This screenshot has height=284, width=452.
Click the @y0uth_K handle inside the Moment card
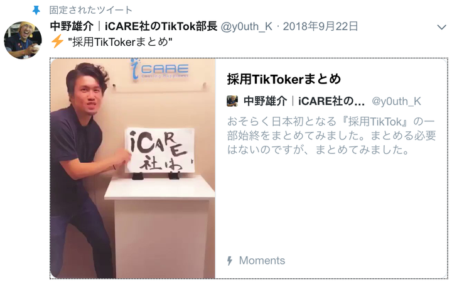pos(396,101)
